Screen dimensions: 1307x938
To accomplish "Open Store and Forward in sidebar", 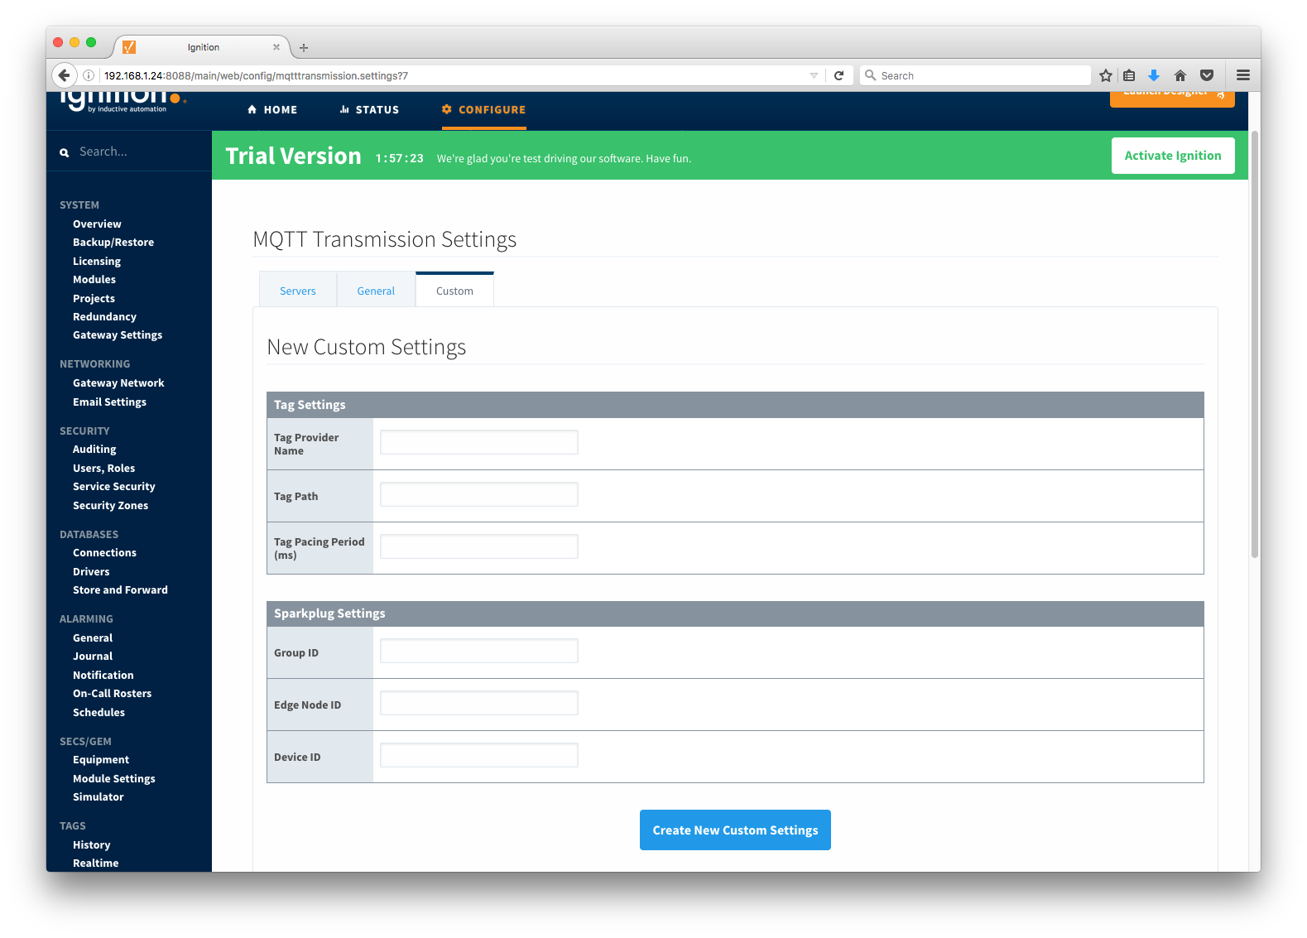I will coord(120,589).
